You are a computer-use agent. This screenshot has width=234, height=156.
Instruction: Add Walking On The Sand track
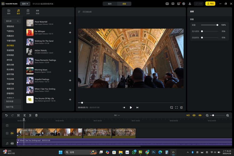coord(70,42)
